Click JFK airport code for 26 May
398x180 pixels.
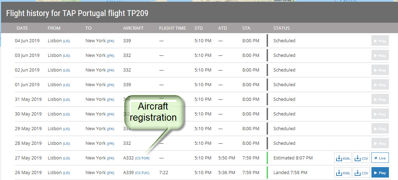coord(110,173)
